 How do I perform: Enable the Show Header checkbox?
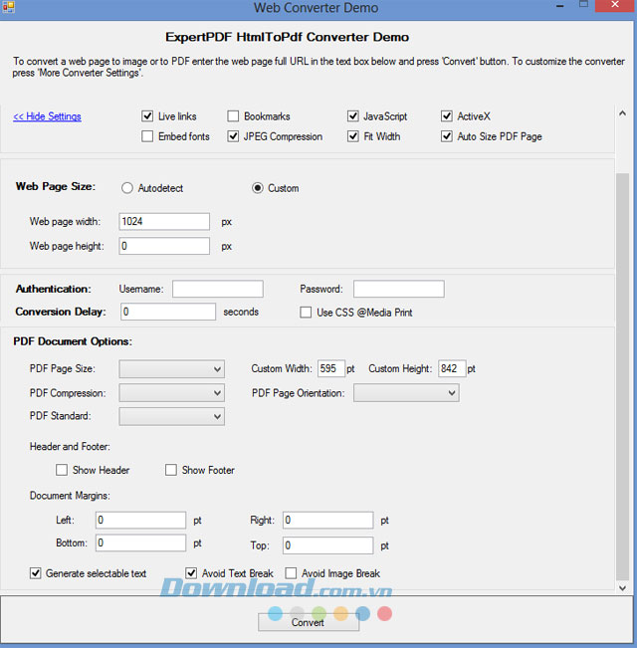62,470
